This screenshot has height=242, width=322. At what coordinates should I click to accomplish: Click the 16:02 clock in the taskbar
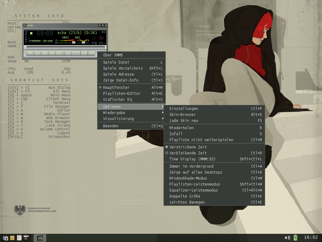point(311,238)
